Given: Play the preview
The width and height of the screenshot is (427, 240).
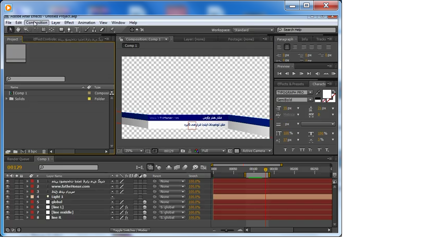Looking at the screenshot, I should [294, 74].
